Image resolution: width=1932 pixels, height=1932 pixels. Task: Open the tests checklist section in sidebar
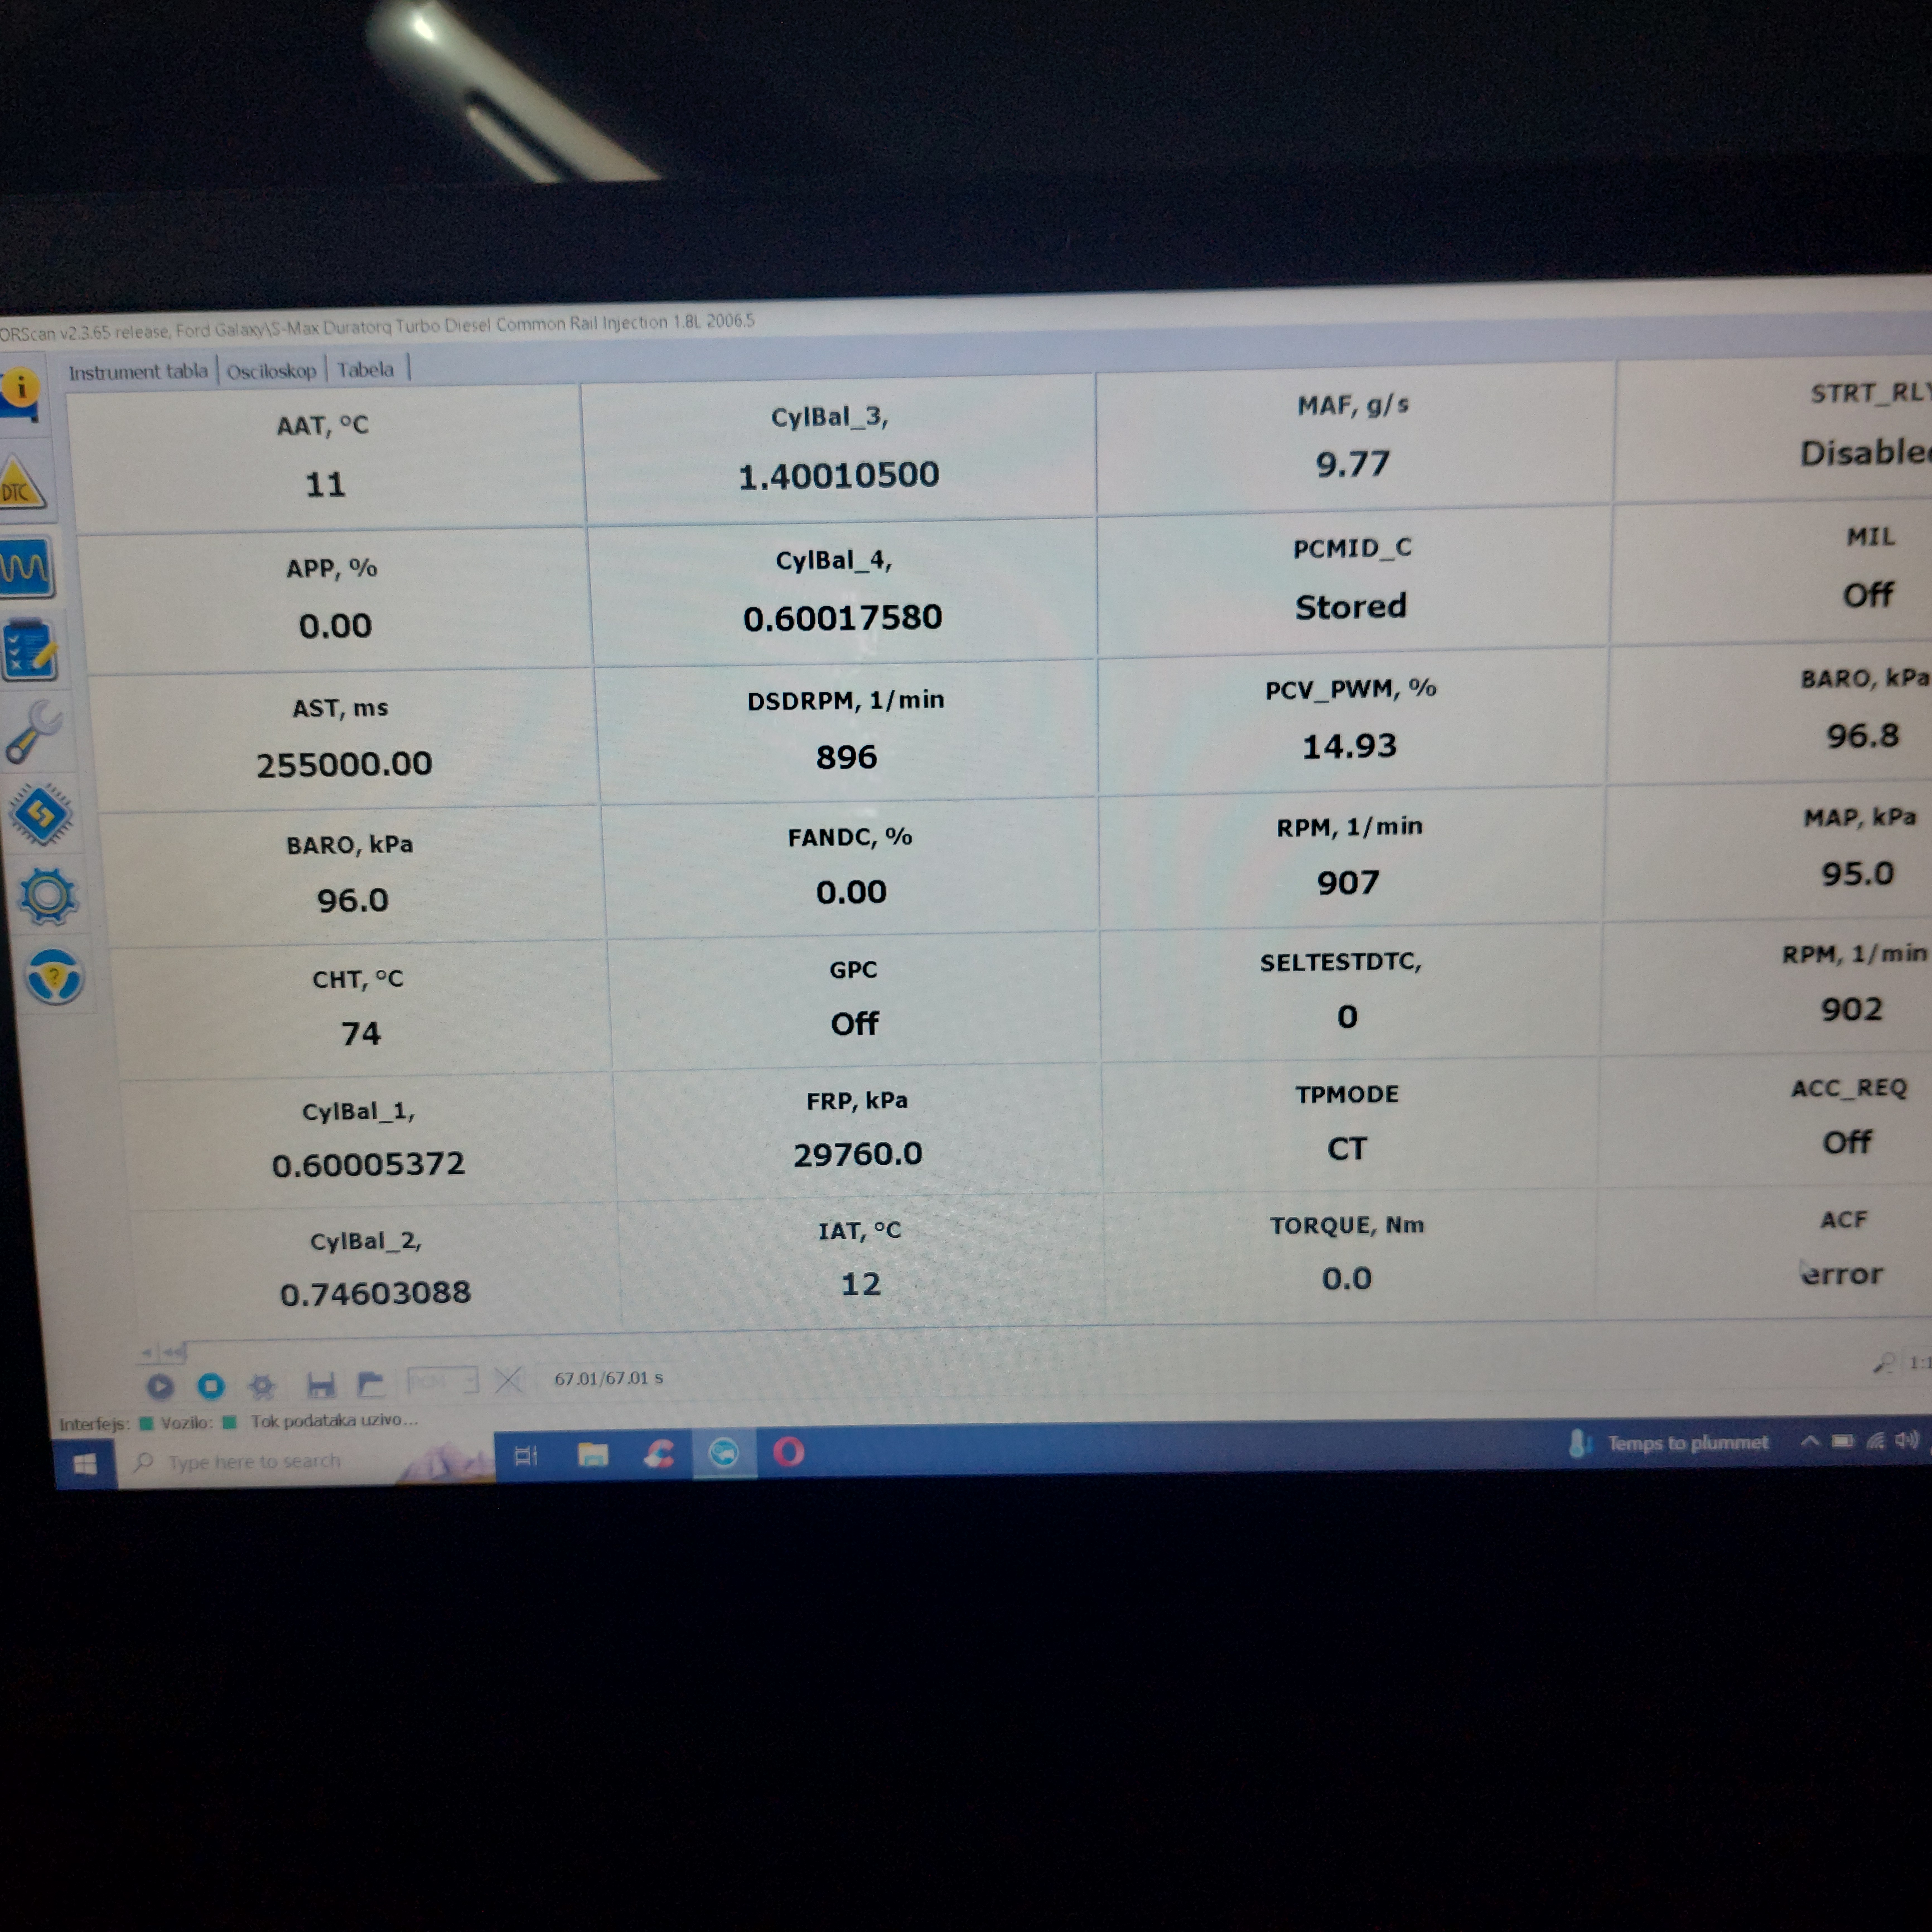pos(30,650)
